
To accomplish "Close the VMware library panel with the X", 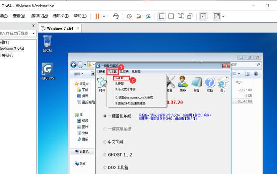I will point(34,26).
